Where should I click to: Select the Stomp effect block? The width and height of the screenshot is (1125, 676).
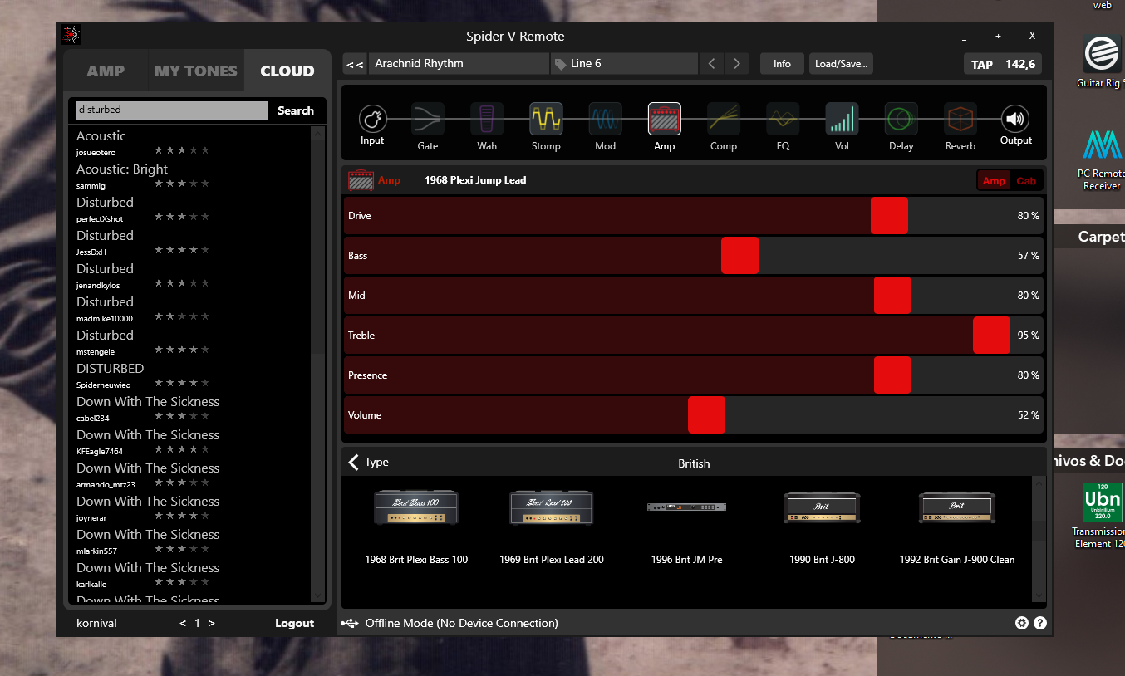coord(546,120)
